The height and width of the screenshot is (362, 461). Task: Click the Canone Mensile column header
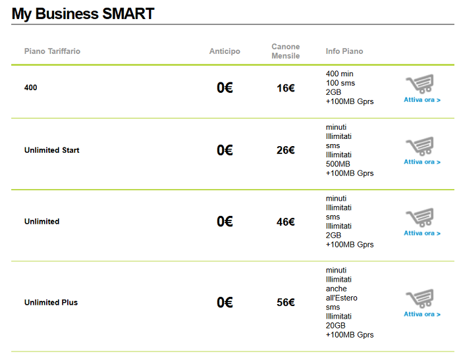pyautogui.click(x=285, y=51)
